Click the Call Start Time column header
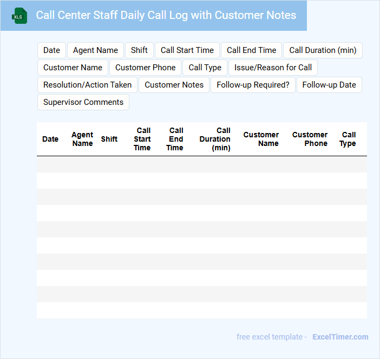 142,139
